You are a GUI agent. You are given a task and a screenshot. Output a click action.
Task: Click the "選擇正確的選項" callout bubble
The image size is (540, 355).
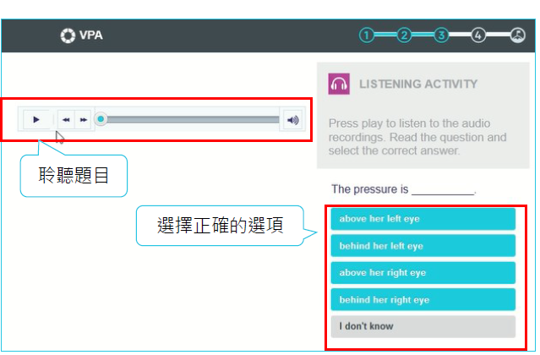point(220,226)
